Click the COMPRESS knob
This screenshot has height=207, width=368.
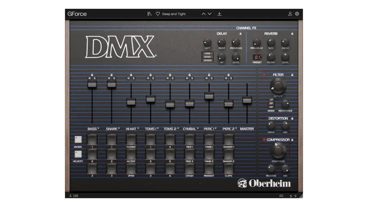pyautogui.click(x=278, y=151)
